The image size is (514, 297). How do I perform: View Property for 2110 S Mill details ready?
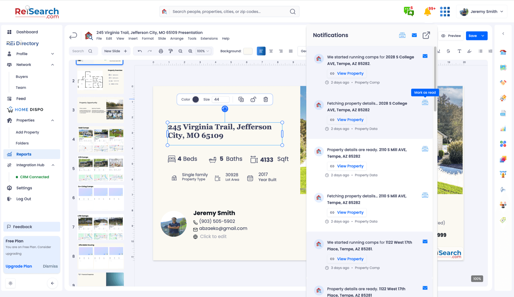click(x=347, y=166)
